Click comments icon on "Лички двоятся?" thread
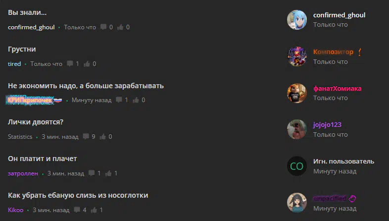 86,137
